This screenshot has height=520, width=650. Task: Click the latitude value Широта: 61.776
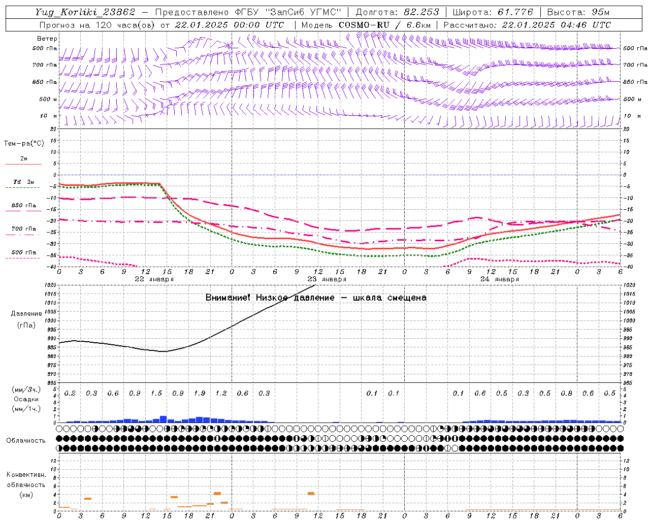[493, 12]
